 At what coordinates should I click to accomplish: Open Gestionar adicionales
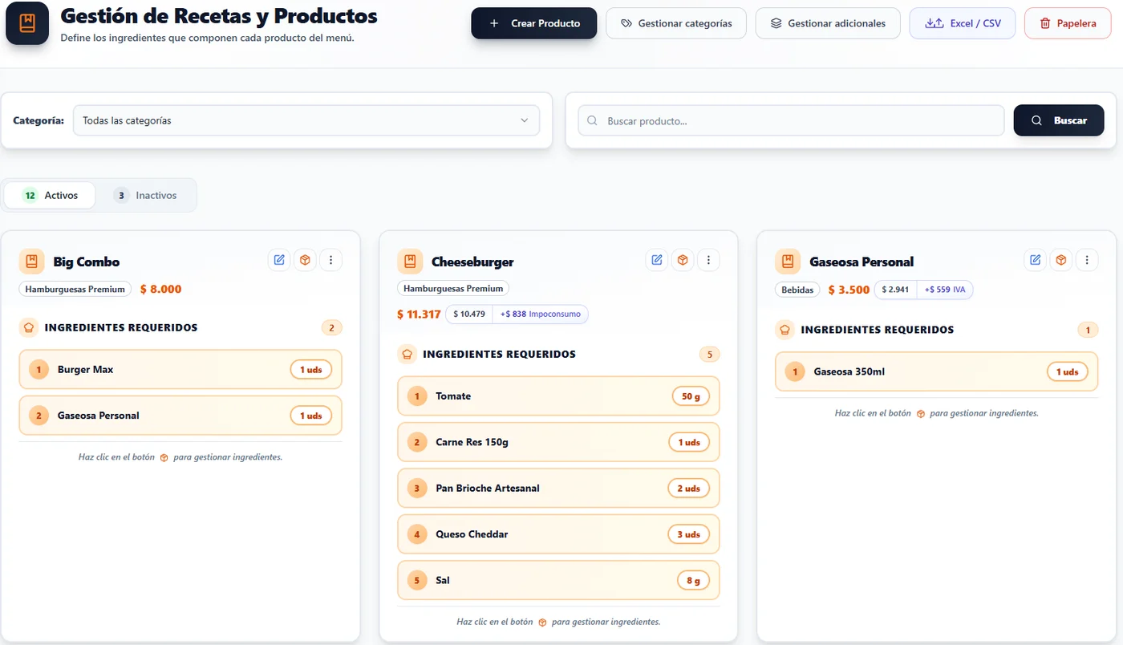[x=828, y=23]
